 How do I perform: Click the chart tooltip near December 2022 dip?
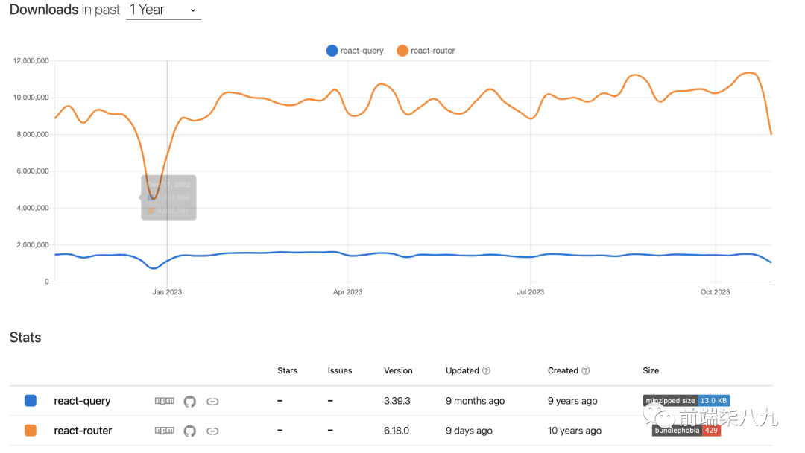[168, 197]
